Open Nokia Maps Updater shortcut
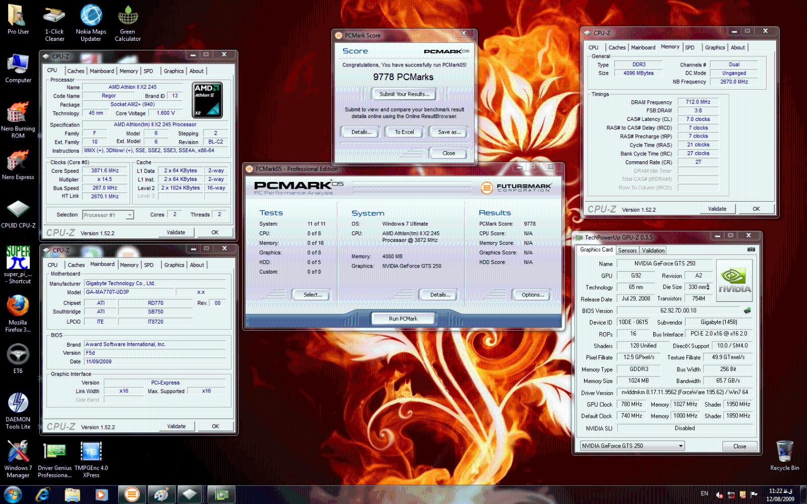The width and height of the screenshot is (807, 504). (91, 22)
